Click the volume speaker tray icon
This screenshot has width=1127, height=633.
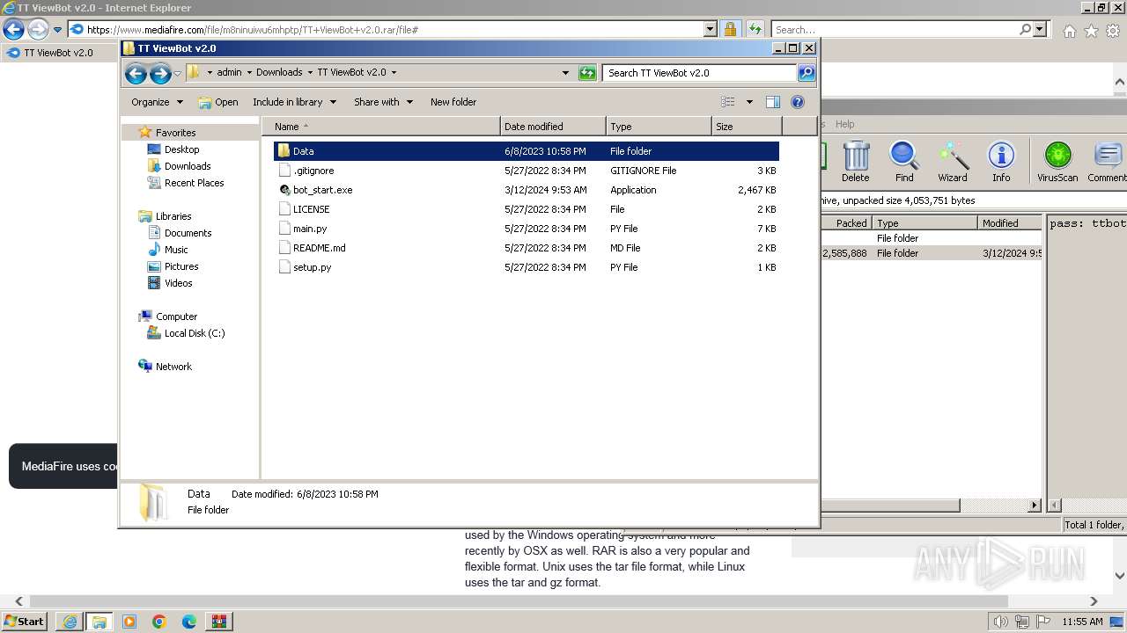(1000, 622)
